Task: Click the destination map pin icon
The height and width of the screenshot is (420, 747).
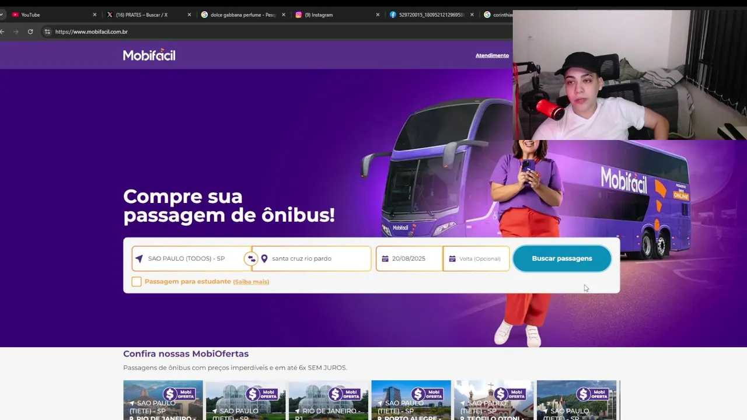Action: coord(264,258)
